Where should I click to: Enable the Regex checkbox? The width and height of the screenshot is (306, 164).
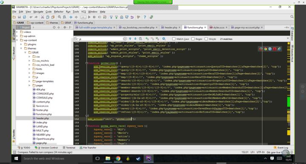pyautogui.click(x=193, y=39)
